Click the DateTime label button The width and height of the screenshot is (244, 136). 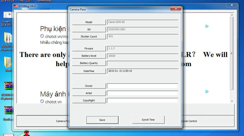coord(89,71)
